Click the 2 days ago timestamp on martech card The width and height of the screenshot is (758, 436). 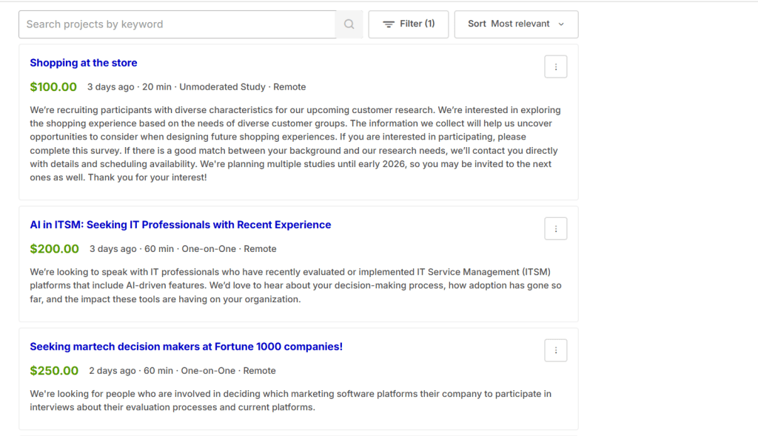pyautogui.click(x=112, y=370)
